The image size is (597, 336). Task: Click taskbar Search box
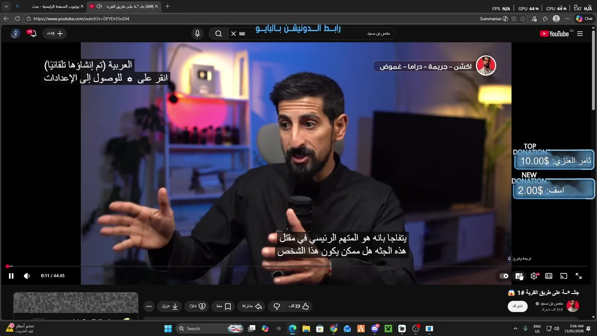click(211, 329)
